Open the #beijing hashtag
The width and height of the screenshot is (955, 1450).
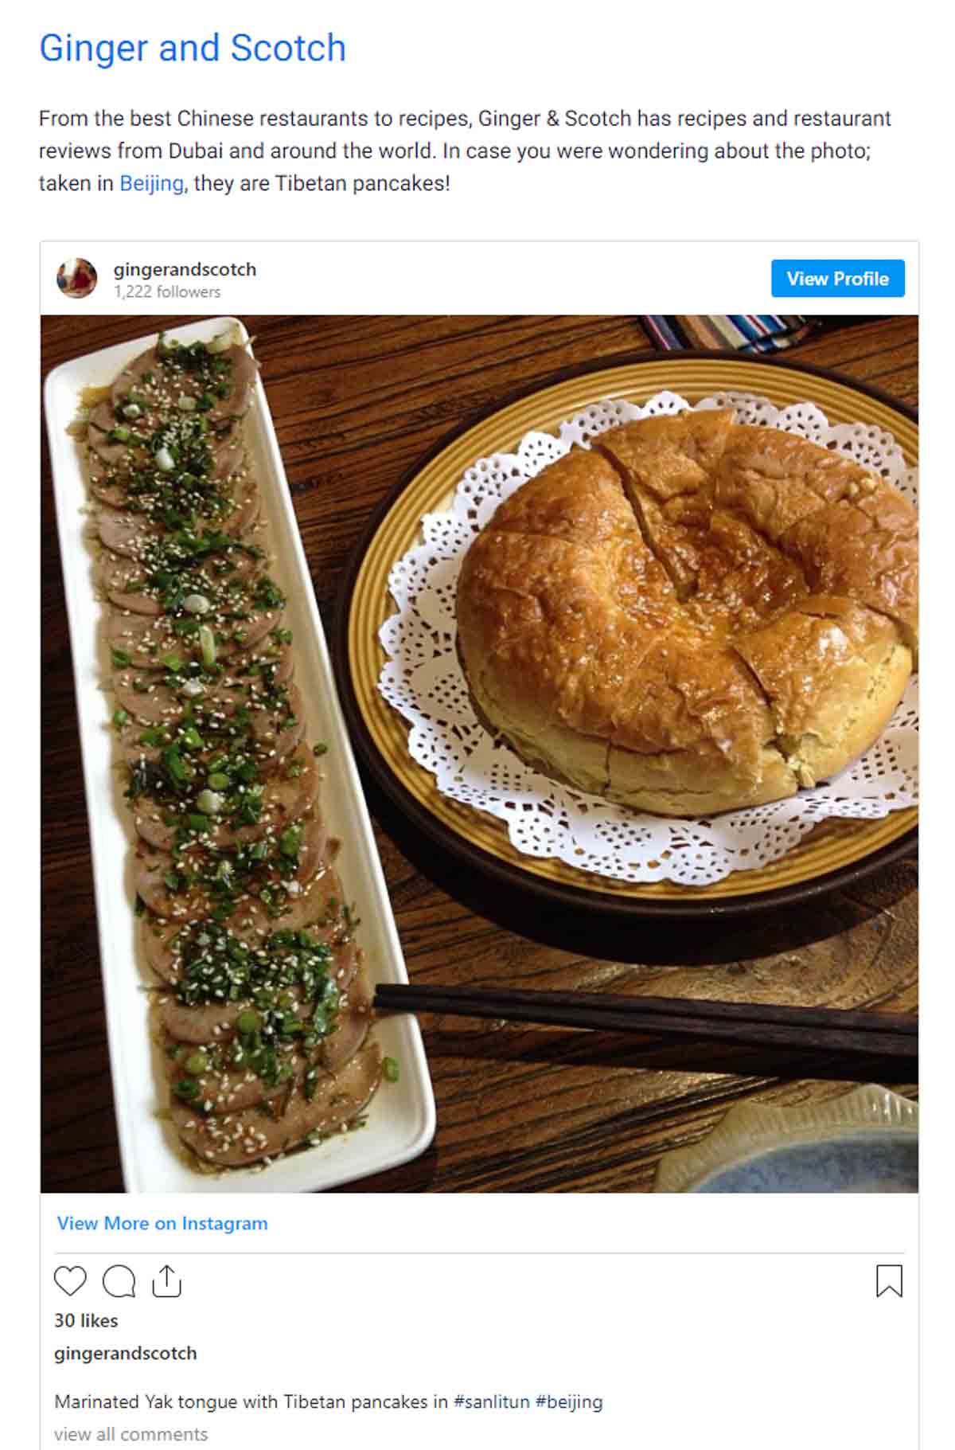[569, 1401]
